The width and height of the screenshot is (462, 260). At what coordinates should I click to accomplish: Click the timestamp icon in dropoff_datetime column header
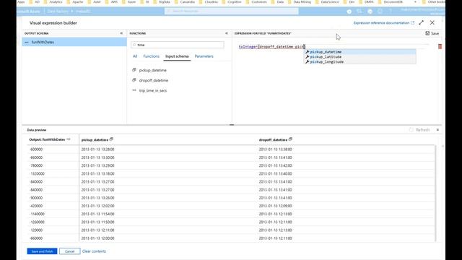point(290,139)
